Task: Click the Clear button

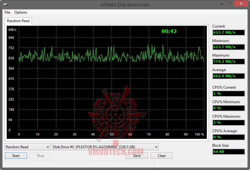Action: click(x=162, y=156)
